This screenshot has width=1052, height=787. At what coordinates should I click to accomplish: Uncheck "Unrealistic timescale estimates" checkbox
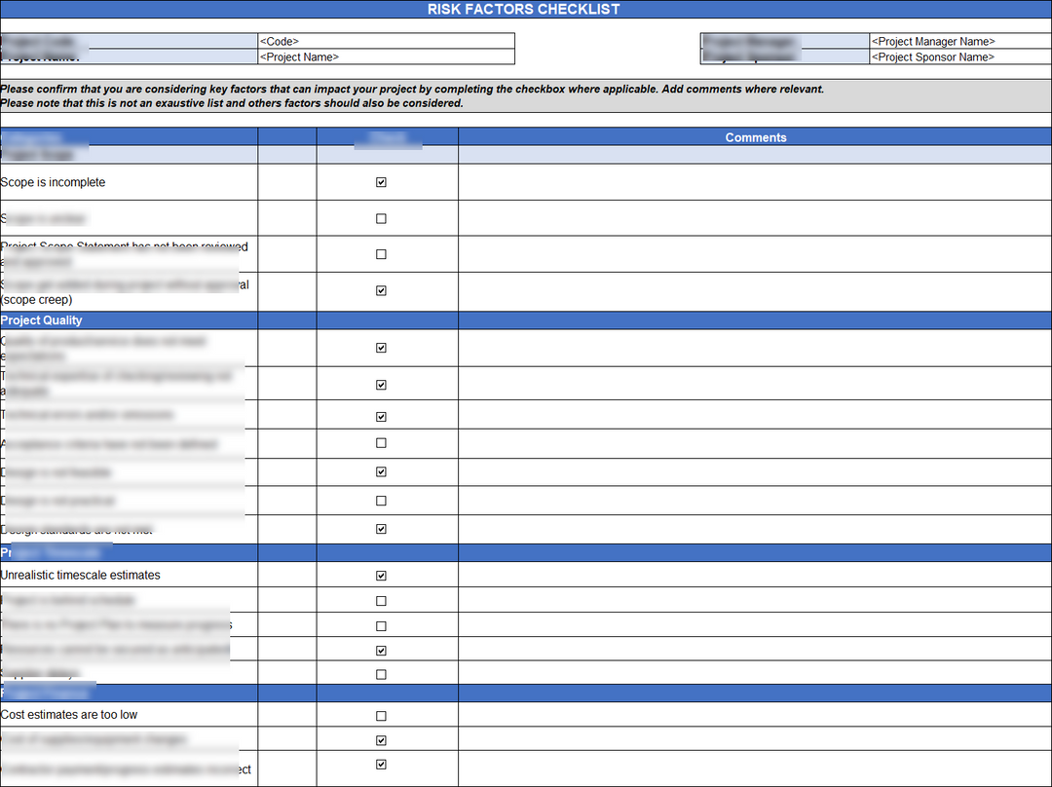coord(381,576)
